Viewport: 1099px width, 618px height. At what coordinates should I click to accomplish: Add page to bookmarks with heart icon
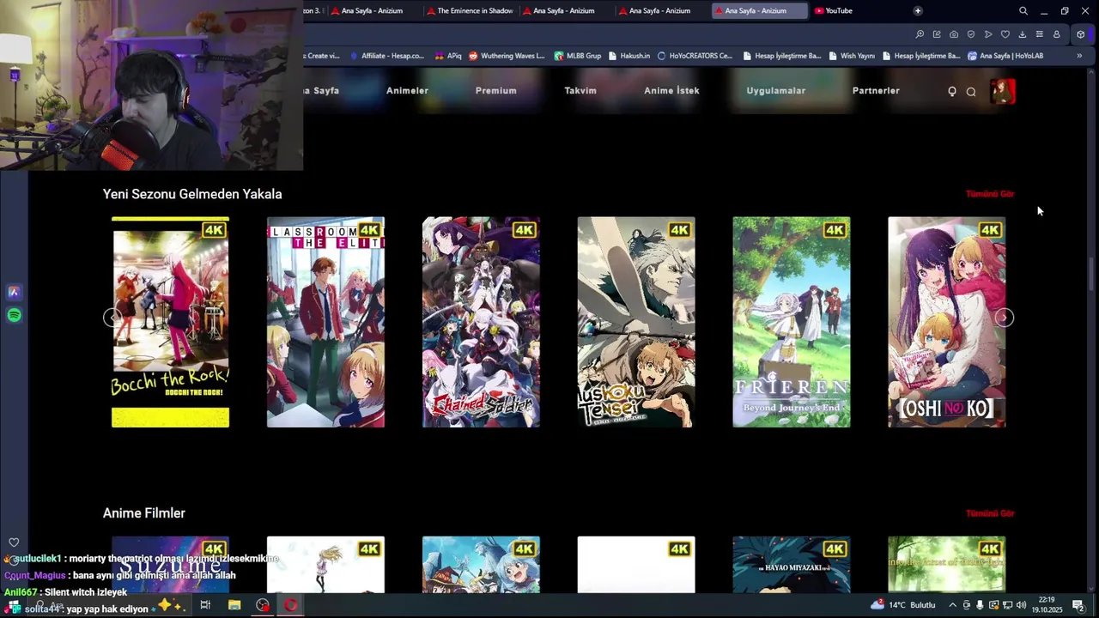[1005, 34]
